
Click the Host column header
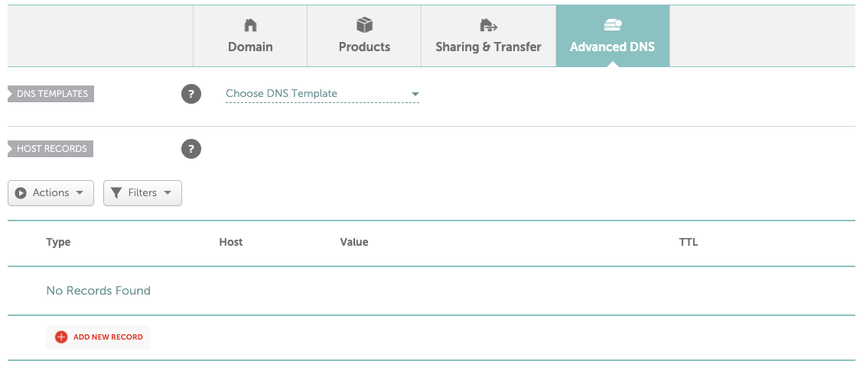tap(230, 242)
